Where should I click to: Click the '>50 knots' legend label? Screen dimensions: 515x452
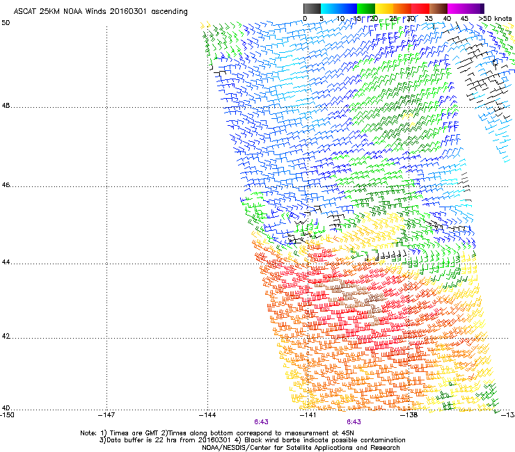click(x=495, y=19)
